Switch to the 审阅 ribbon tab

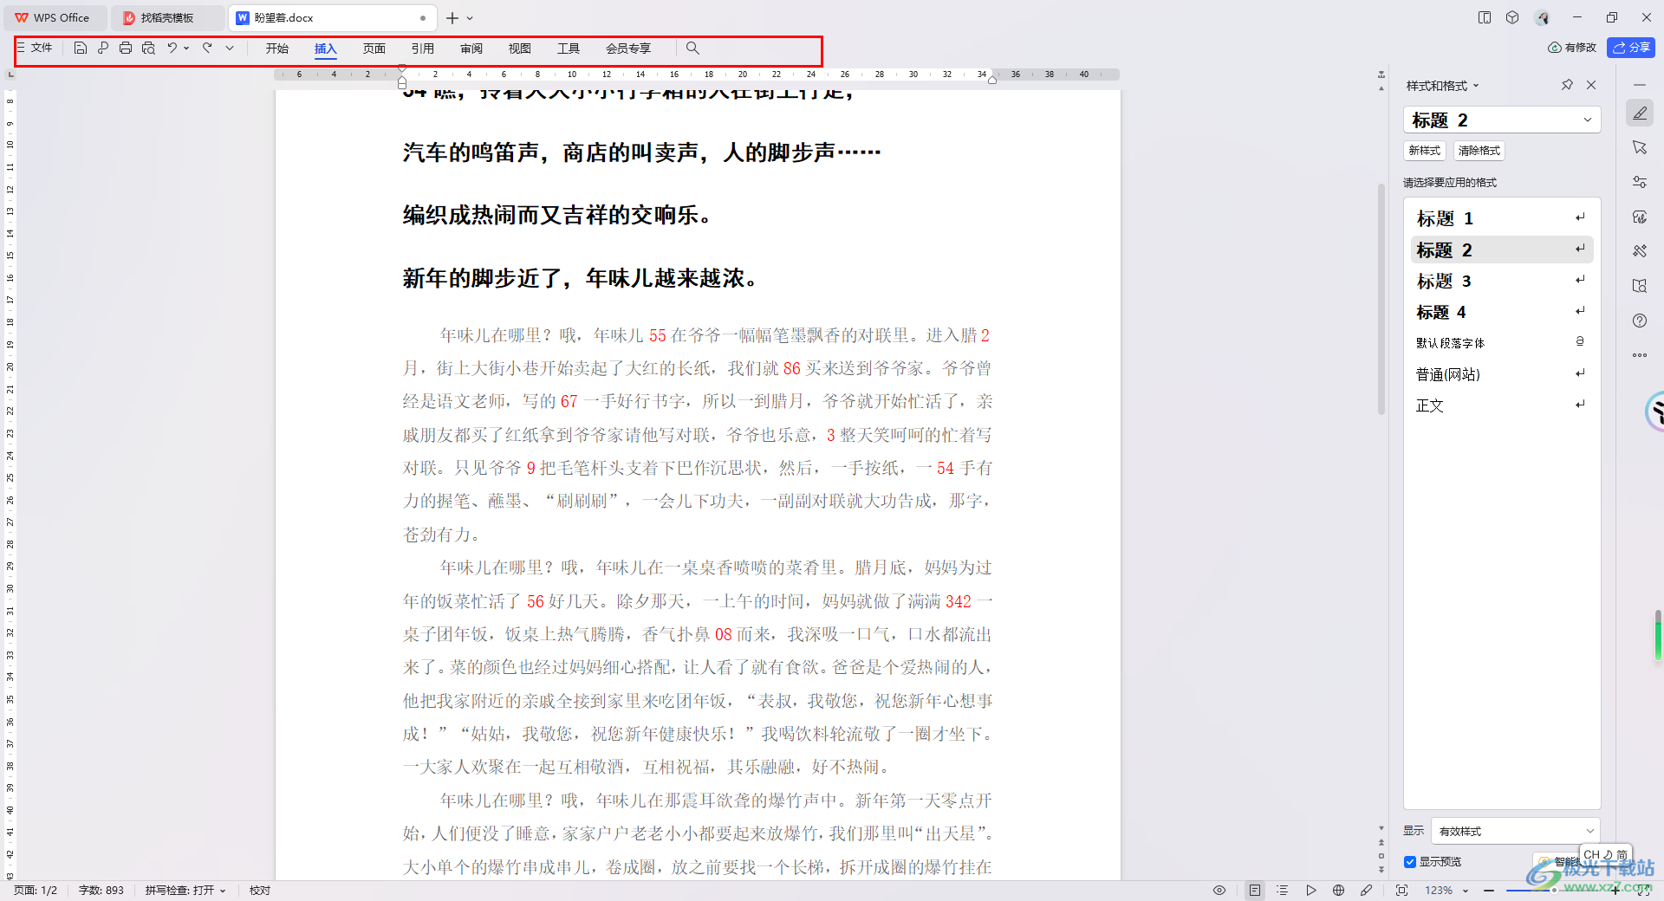point(471,49)
